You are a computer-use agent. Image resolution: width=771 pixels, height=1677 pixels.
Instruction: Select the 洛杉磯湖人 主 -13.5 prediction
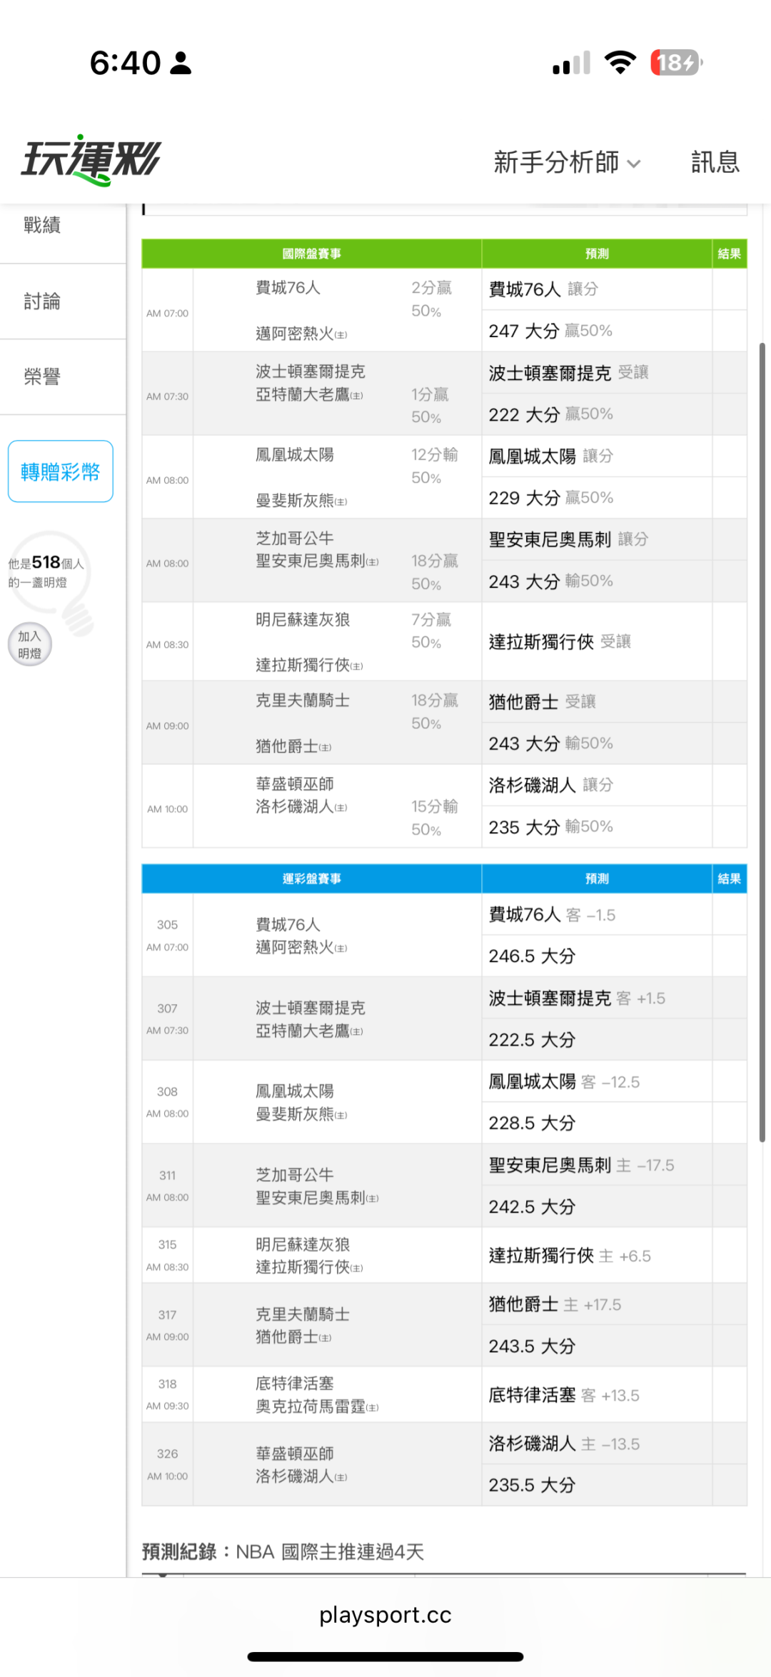click(564, 1443)
